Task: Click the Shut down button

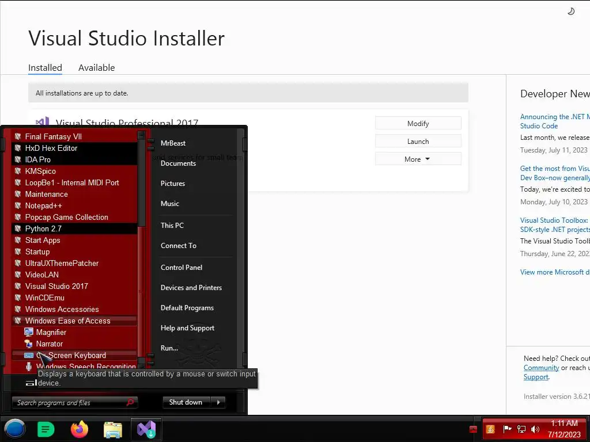Action: click(x=187, y=402)
